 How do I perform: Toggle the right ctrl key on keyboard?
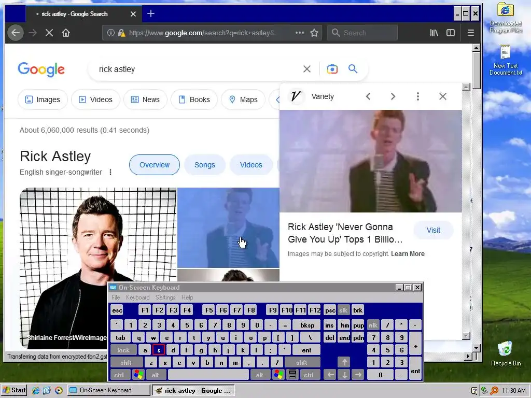click(x=309, y=375)
